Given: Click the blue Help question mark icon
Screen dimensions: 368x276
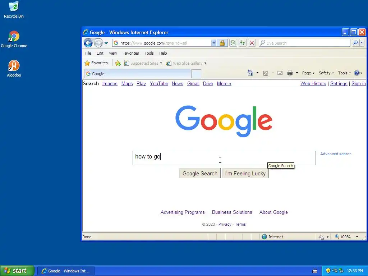Looking at the screenshot, I should coord(357,73).
